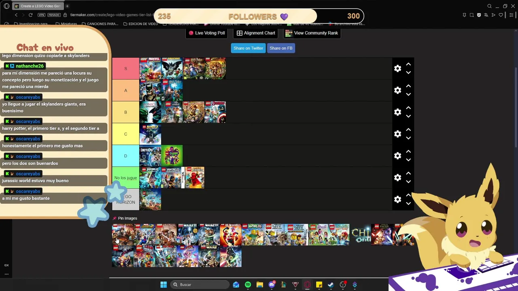Image resolution: width=518 pixels, height=291 pixels.
Task: Open Spotify from the taskbar
Action: (x=248, y=285)
